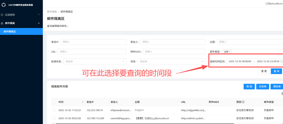Open the 状态 dropdown selector
This screenshot has height=124, width=283.
(x=171, y=61)
